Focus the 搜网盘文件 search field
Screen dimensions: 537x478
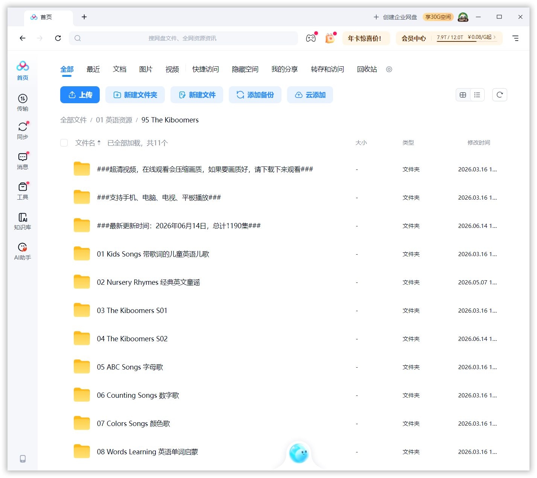tap(183, 38)
